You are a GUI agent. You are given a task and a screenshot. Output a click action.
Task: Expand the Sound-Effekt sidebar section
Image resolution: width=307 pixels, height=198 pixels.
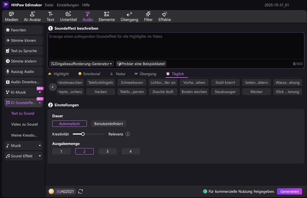23,156
